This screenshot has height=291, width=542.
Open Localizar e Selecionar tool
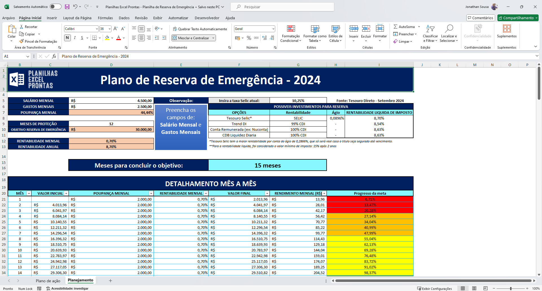click(449, 33)
